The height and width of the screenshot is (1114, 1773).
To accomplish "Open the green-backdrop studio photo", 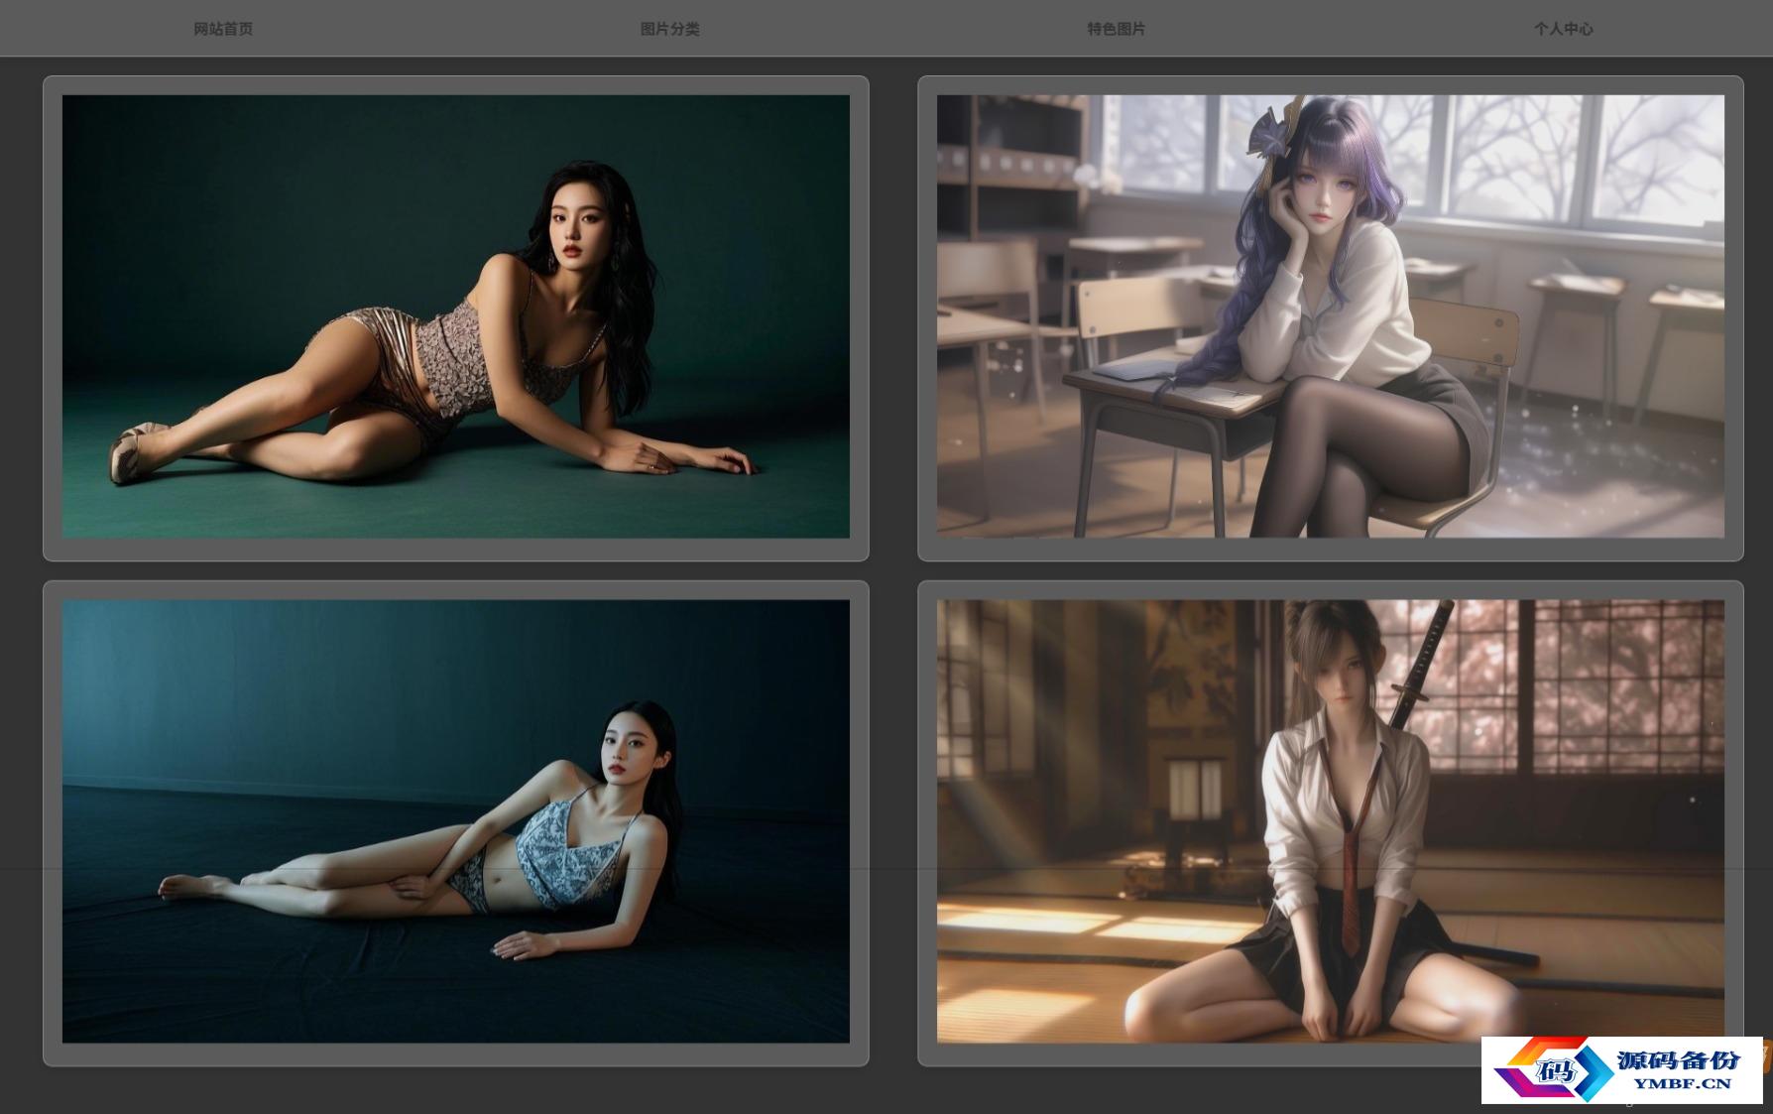I will pos(456,316).
